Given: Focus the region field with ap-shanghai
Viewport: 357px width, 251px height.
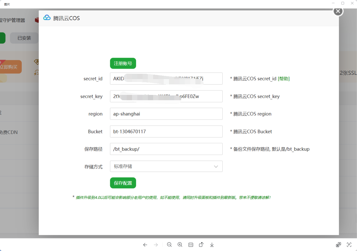Looking at the screenshot, I should point(166,114).
